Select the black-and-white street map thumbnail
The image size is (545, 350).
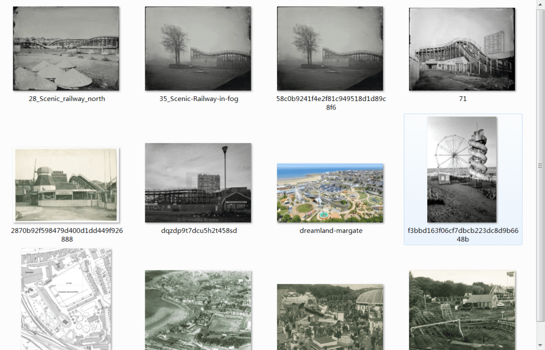coord(66,299)
